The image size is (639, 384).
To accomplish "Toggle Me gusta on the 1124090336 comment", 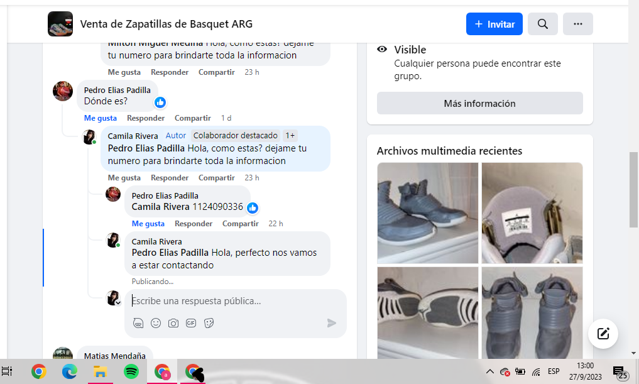I will pos(148,224).
